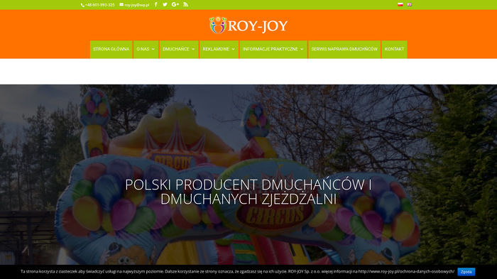This screenshot has height=279, width=497.
Task: Open the Facebook icon in top bar
Action: (x=155, y=4)
